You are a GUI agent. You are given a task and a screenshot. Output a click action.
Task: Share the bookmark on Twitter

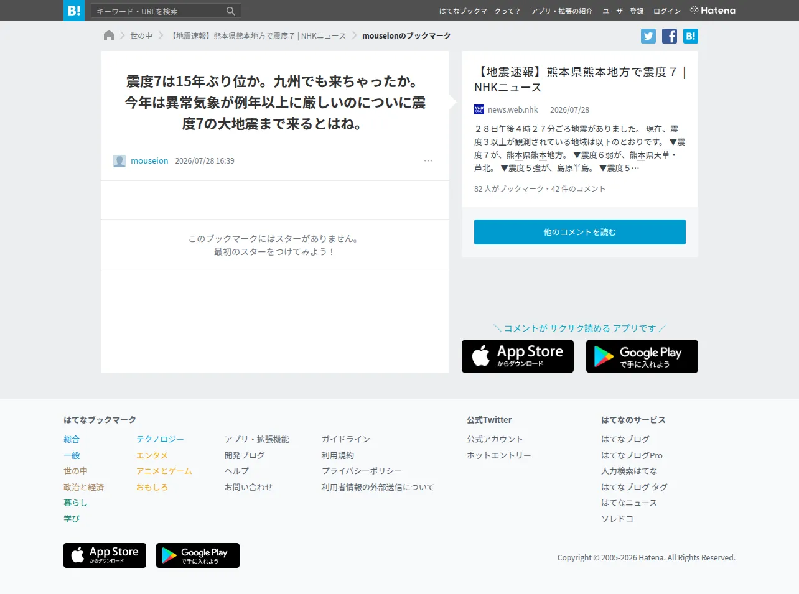648,36
